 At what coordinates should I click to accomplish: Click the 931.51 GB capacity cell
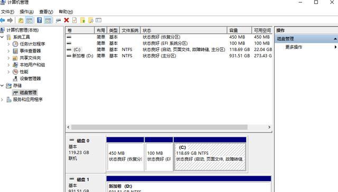(239, 56)
